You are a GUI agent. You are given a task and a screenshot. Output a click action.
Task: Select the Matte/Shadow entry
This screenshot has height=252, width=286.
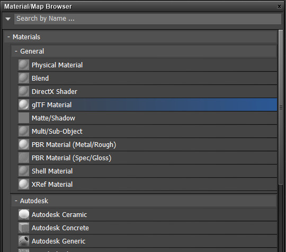[x=147, y=118]
